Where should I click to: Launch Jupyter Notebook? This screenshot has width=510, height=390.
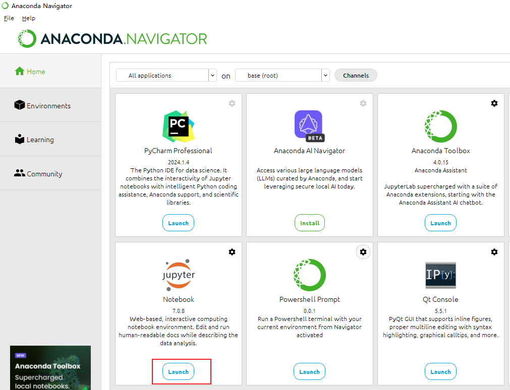[x=178, y=371]
